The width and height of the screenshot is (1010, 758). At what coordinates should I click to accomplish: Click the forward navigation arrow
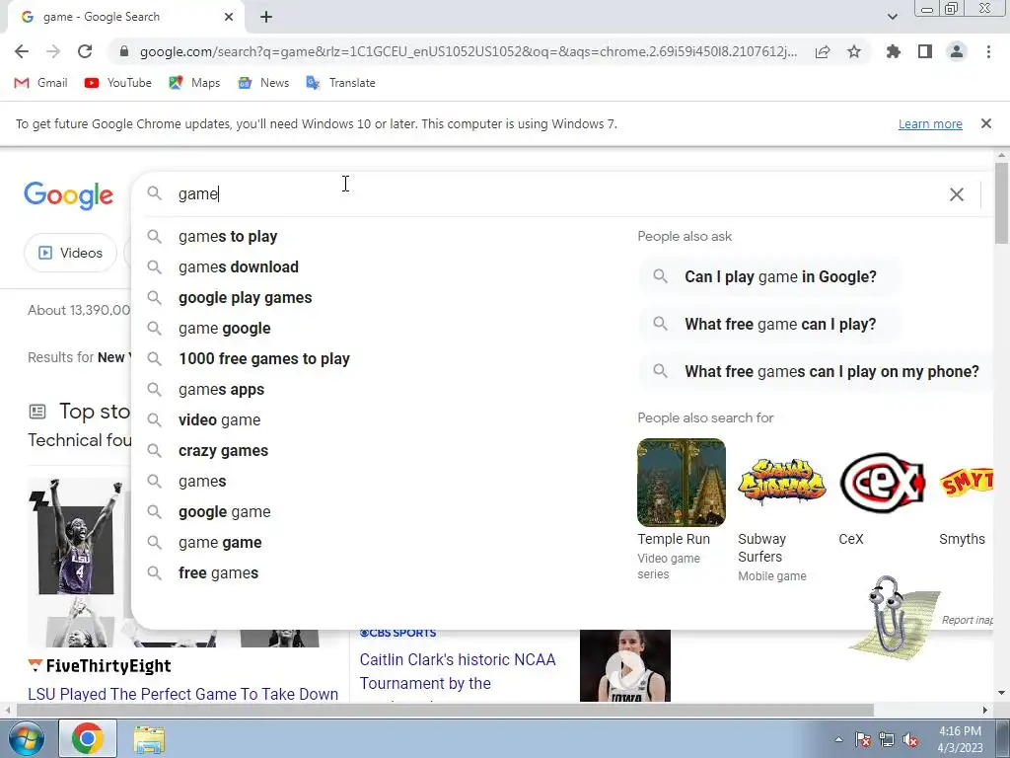pyautogui.click(x=53, y=51)
